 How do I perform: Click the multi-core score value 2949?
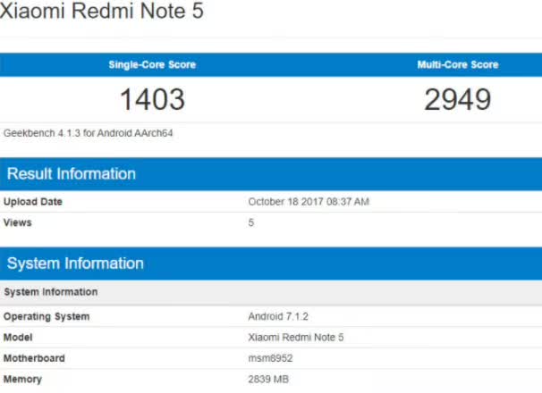[458, 98]
